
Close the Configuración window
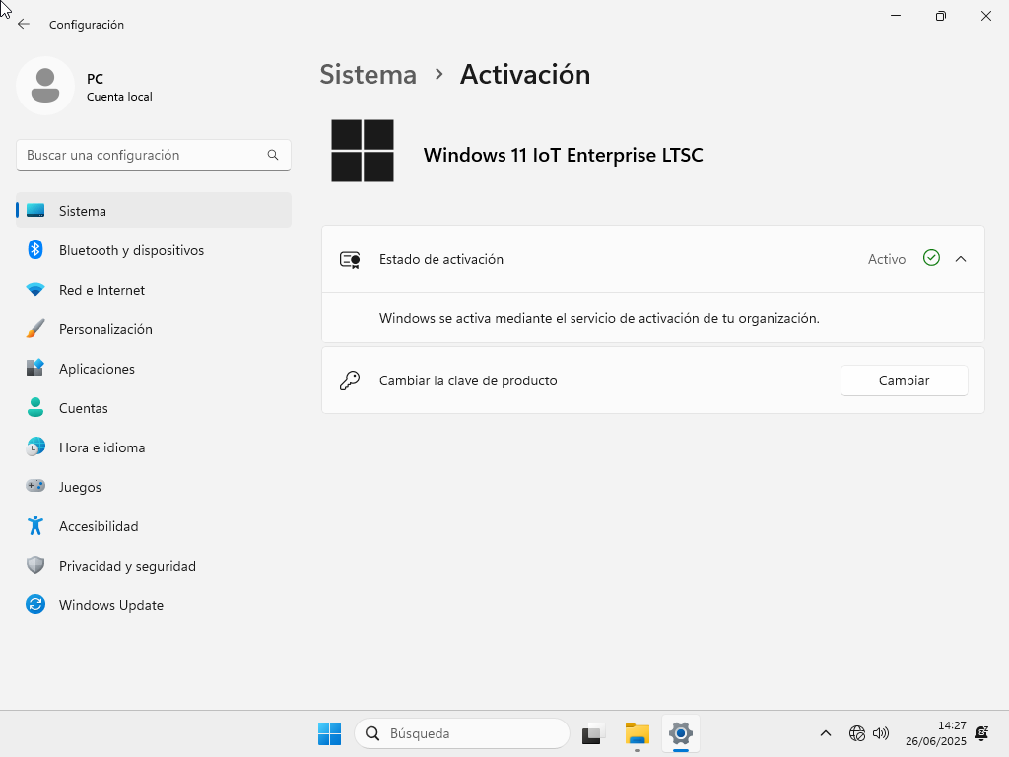coord(985,16)
